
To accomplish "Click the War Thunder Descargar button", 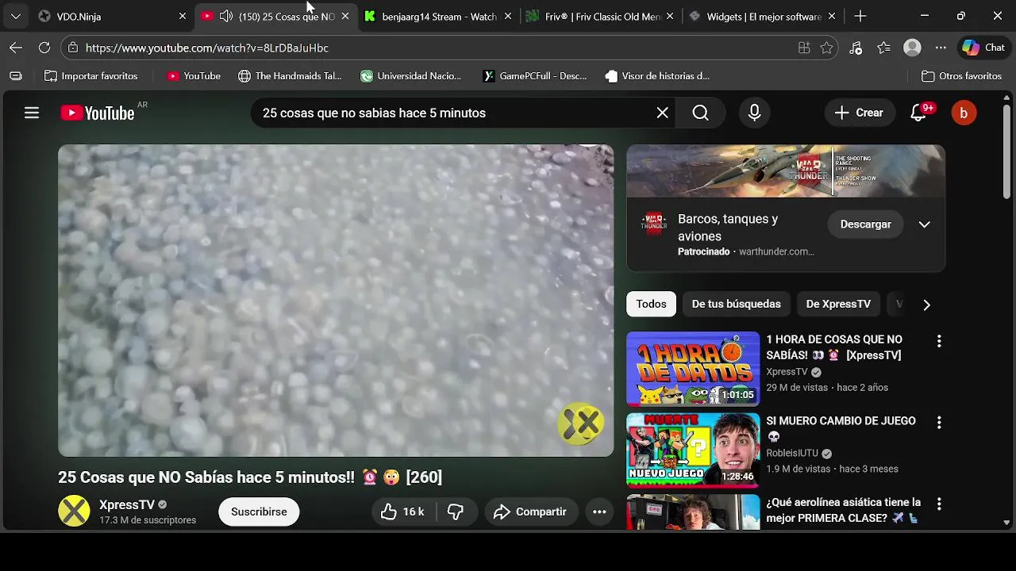I will coord(865,224).
